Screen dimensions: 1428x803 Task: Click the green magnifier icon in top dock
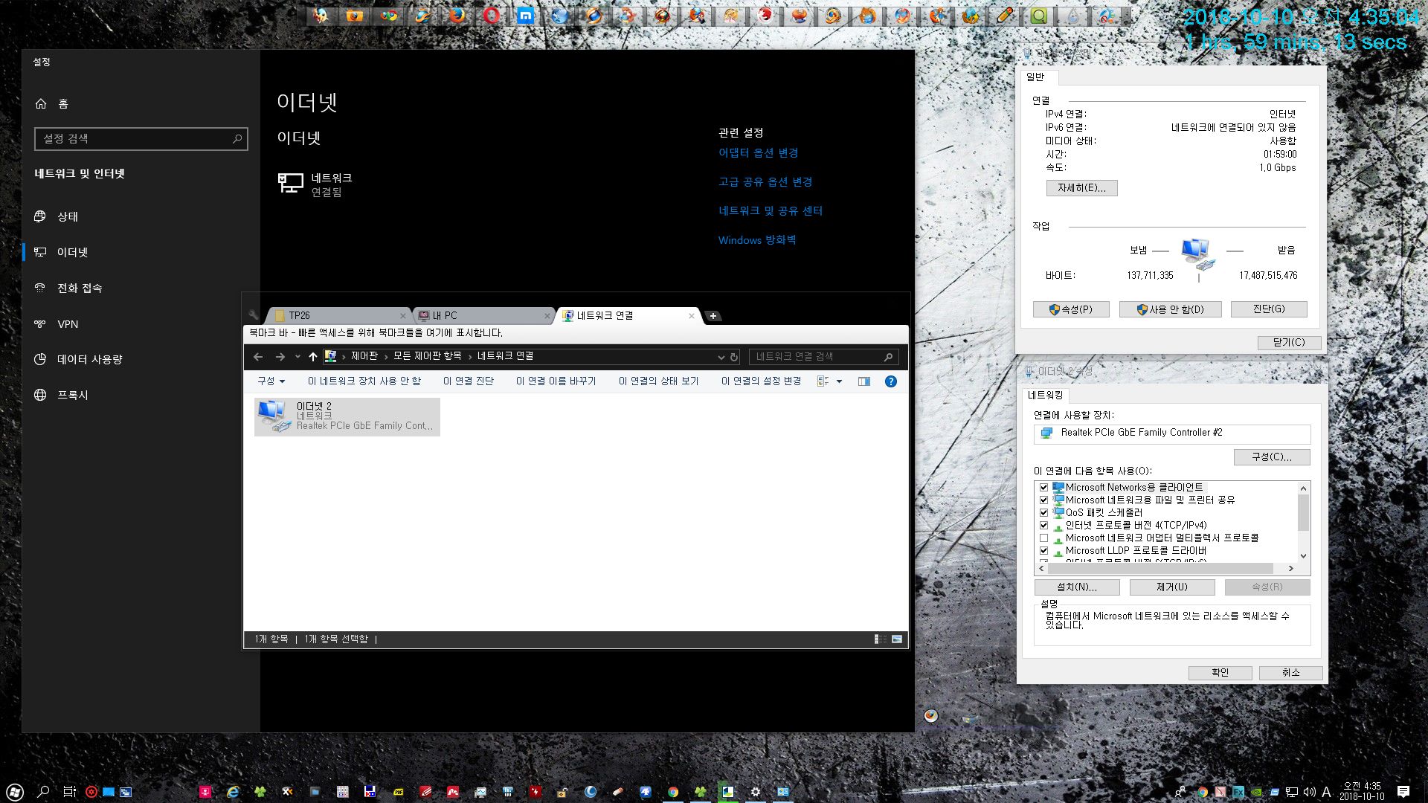(1039, 16)
